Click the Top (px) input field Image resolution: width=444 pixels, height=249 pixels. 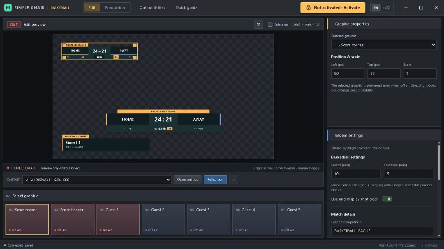coord(384,73)
